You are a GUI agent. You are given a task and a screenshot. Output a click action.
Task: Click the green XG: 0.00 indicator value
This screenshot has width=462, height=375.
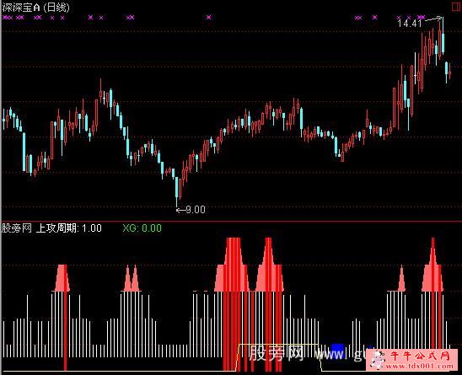tap(142, 228)
